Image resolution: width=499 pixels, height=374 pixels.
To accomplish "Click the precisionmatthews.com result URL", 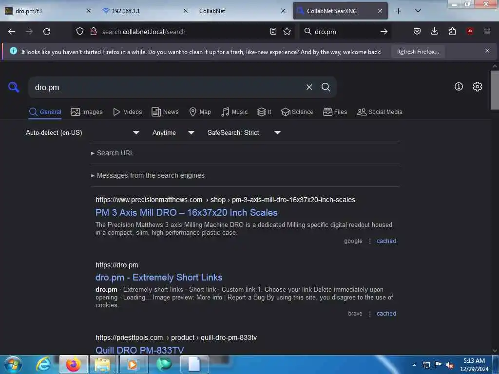I will point(225,200).
